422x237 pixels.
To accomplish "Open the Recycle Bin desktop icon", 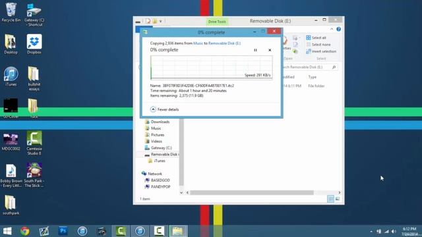I will pyautogui.click(x=11, y=13).
